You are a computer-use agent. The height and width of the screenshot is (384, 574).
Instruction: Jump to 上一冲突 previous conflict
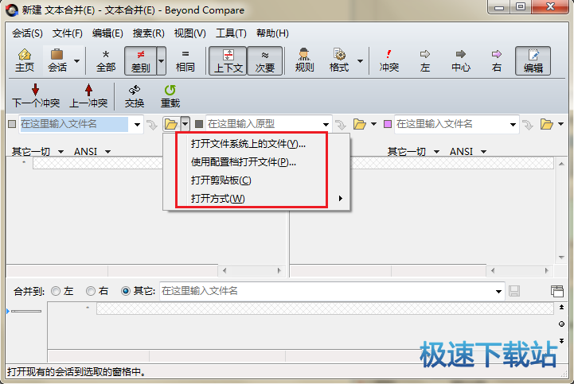tap(88, 96)
